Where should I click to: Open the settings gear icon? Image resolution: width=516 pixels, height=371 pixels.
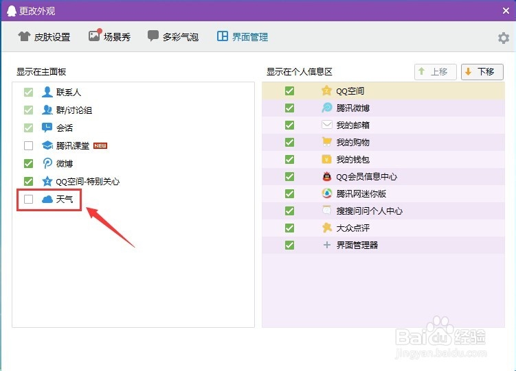pyautogui.click(x=503, y=38)
